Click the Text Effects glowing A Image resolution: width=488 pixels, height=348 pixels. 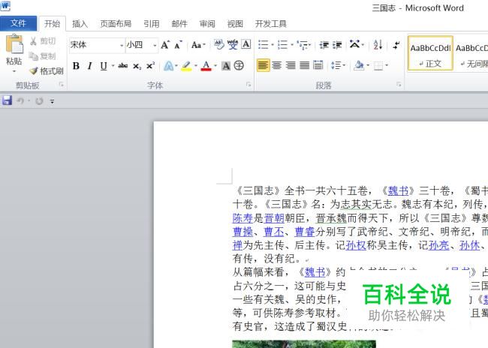coord(168,65)
